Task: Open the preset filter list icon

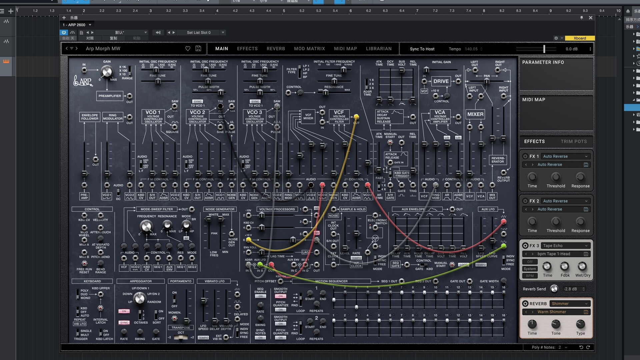Action: [72, 48]
